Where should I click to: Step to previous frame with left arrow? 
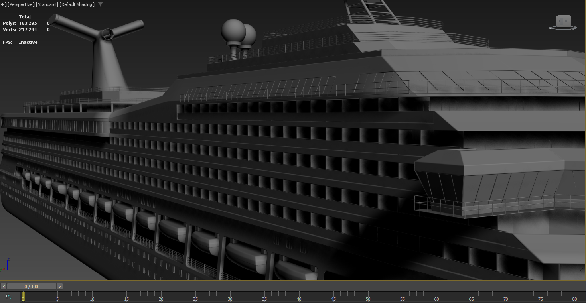pos(4,286)
